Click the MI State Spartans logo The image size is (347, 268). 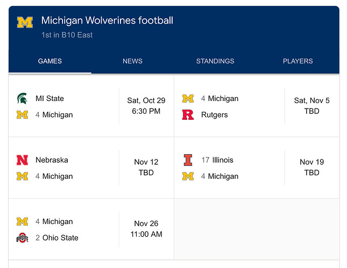pos(23,98)
